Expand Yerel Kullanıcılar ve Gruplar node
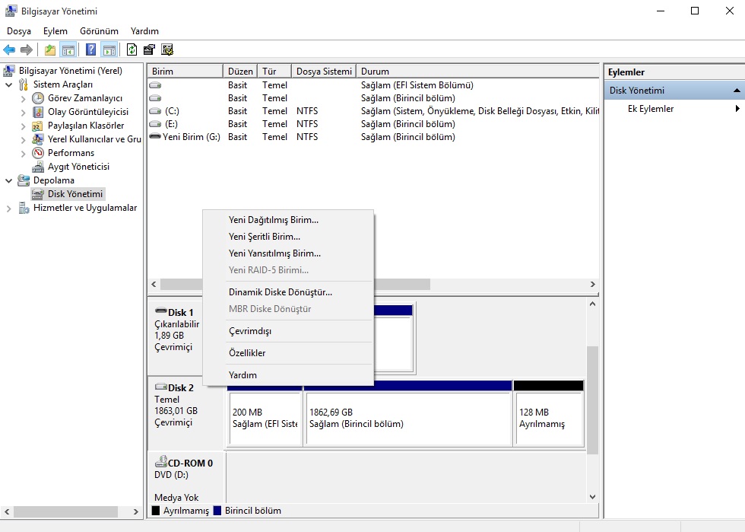The image size is (745, 532). pos(24,140)
